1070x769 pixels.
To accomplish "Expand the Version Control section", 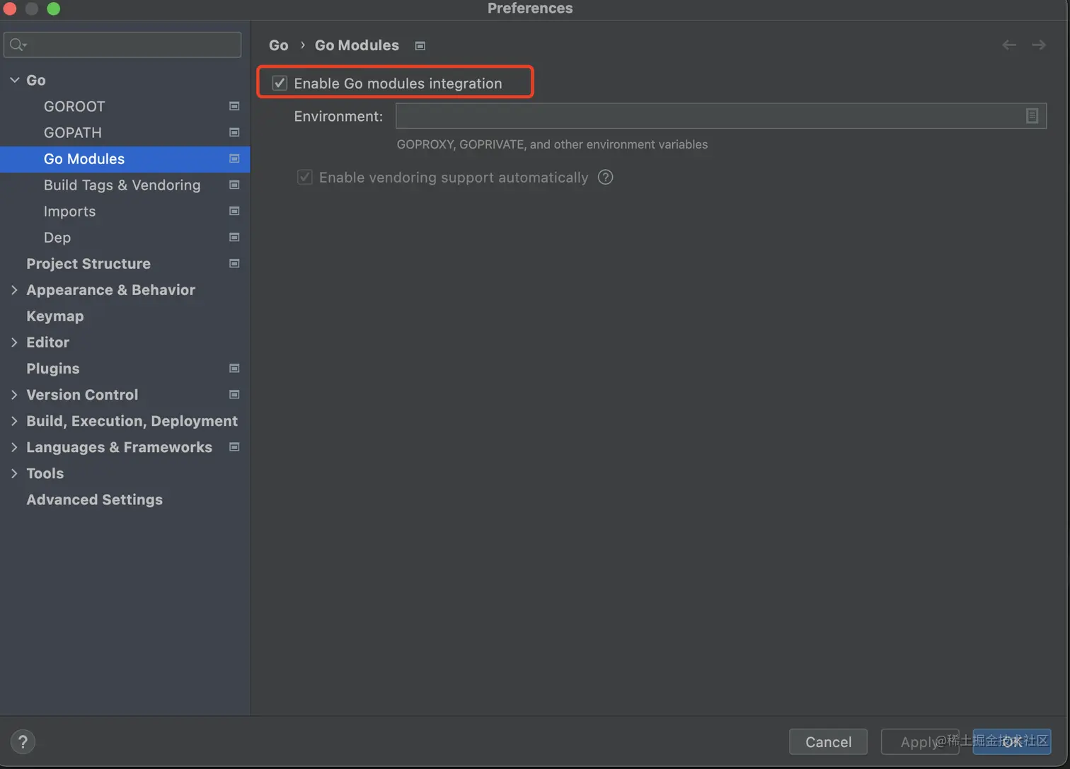I will [x=14, y=395].
